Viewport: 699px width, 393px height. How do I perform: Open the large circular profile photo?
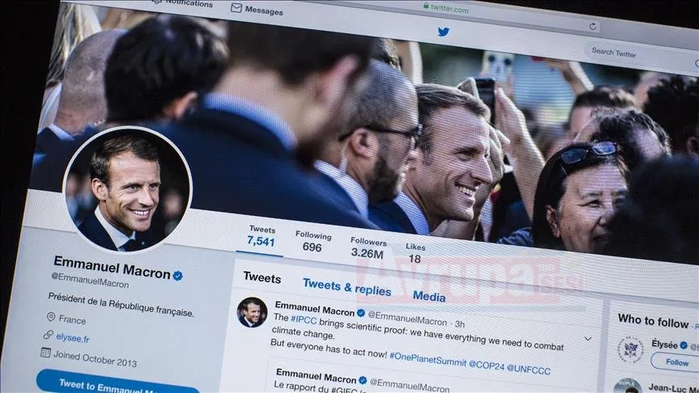coord(127,189)
